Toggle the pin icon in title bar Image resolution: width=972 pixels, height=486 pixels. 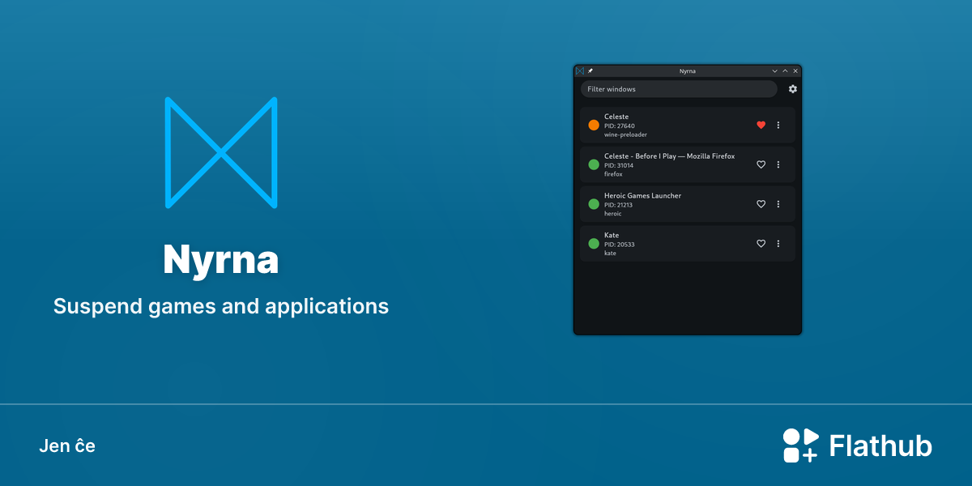[590, 71]
